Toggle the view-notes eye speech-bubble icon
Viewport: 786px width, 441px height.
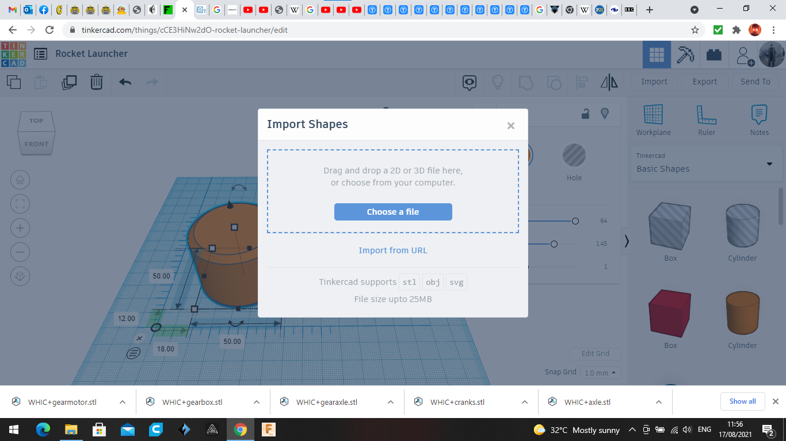(x=470, y=82)
